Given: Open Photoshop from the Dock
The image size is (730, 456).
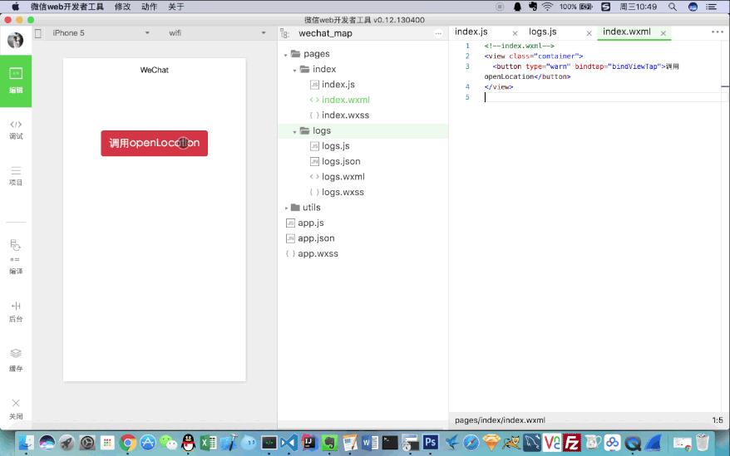Looking at the screenshot, I should pyautogui.click(x=431, y=442).
